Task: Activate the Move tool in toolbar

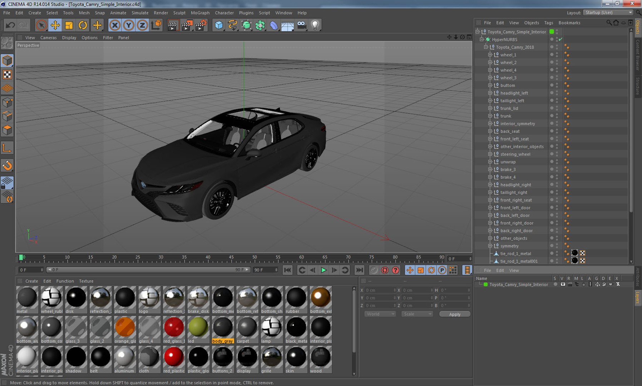Action: click(x=55, y=25)
